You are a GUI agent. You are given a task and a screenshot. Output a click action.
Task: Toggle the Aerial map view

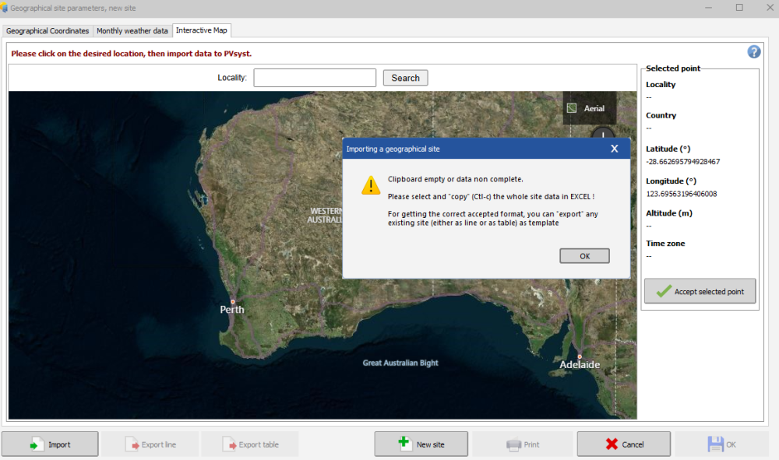(589, 108)
